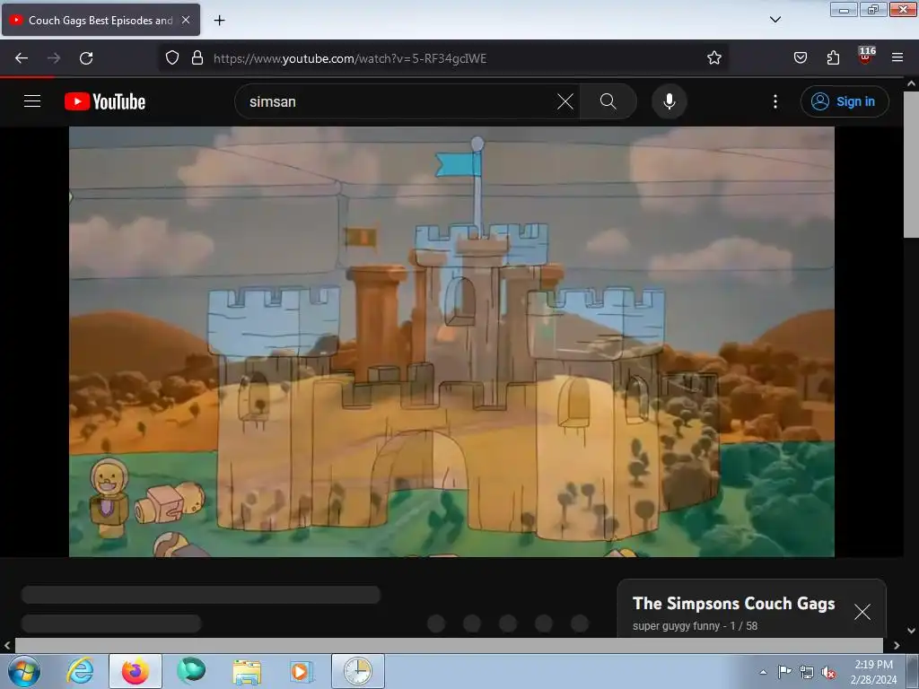Open Windows Explorer folder from taskbar
Screen dimensions: 919x689
[x=247, y=671]
